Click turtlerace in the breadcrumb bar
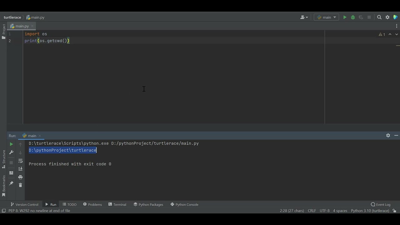Viewport: 400px width, 225px height. [12, 17]
